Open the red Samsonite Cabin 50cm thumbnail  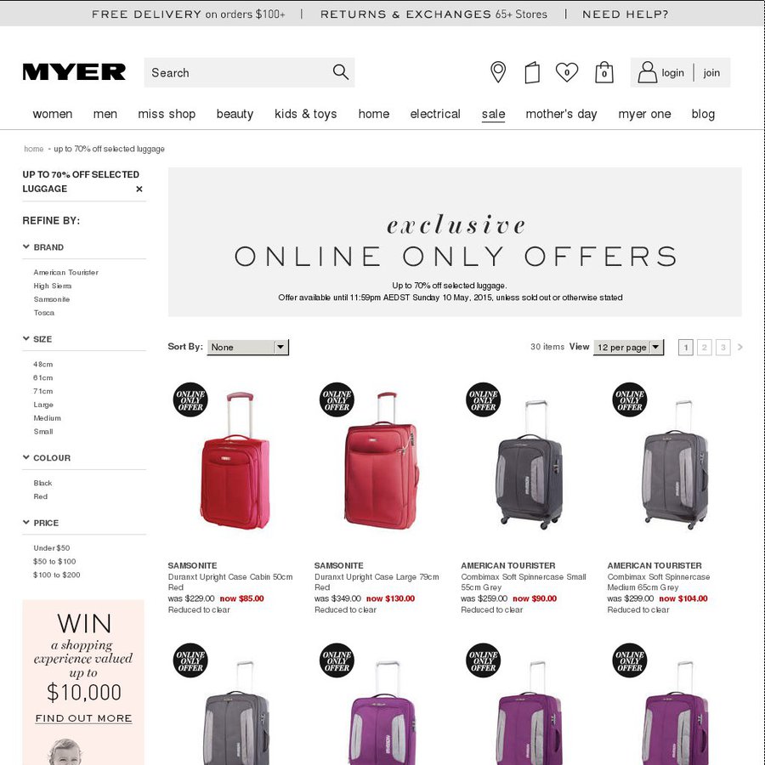click(235, 461)
